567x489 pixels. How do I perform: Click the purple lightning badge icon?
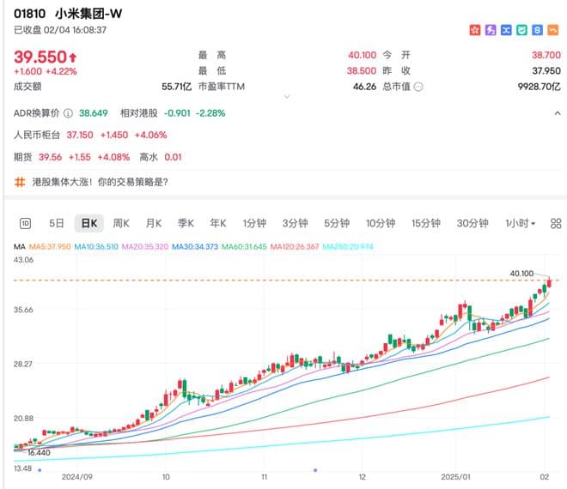(x=491, y=30)
